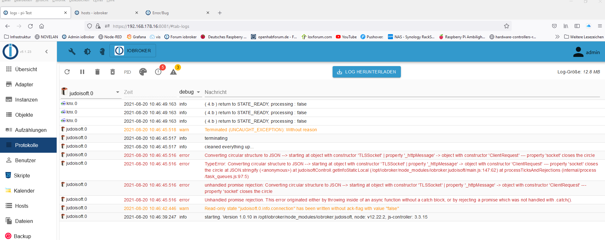605x240 pixels.
Task: Reload the browser page
Action: 30,26
